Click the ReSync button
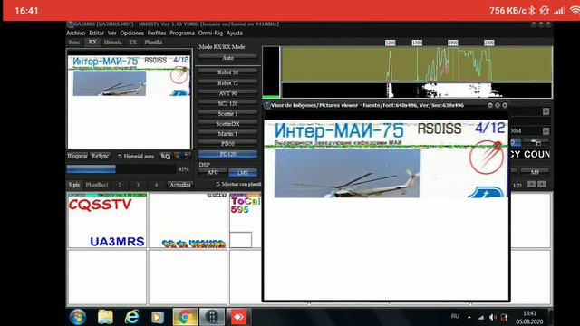The image size is (580, 326). (101, 156)
